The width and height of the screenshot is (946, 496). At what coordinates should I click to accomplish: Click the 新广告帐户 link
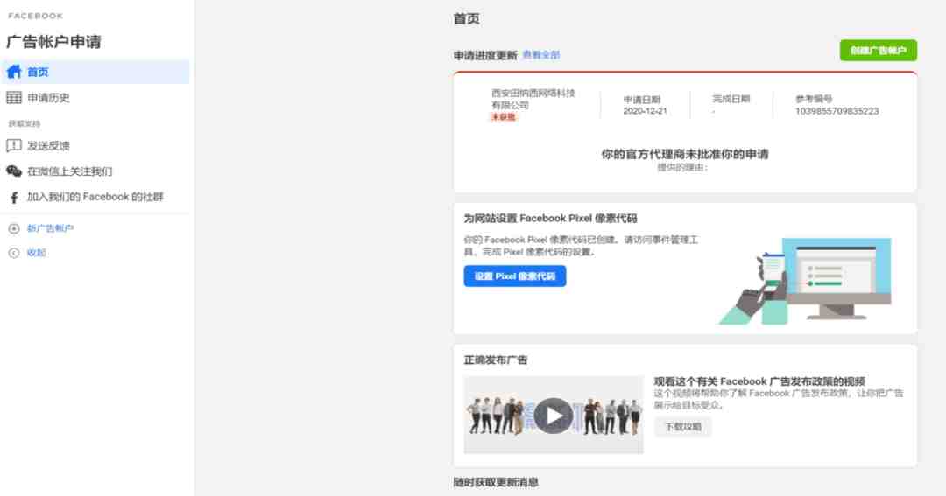coord(50,228)
